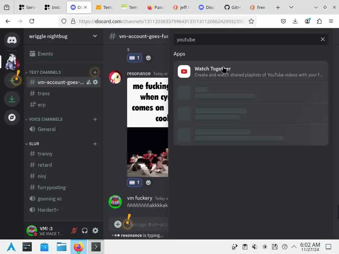Viewport: 339px width, 254px height.
Task: Open resonance's meme image attachment
Action: tap(148, 127)
